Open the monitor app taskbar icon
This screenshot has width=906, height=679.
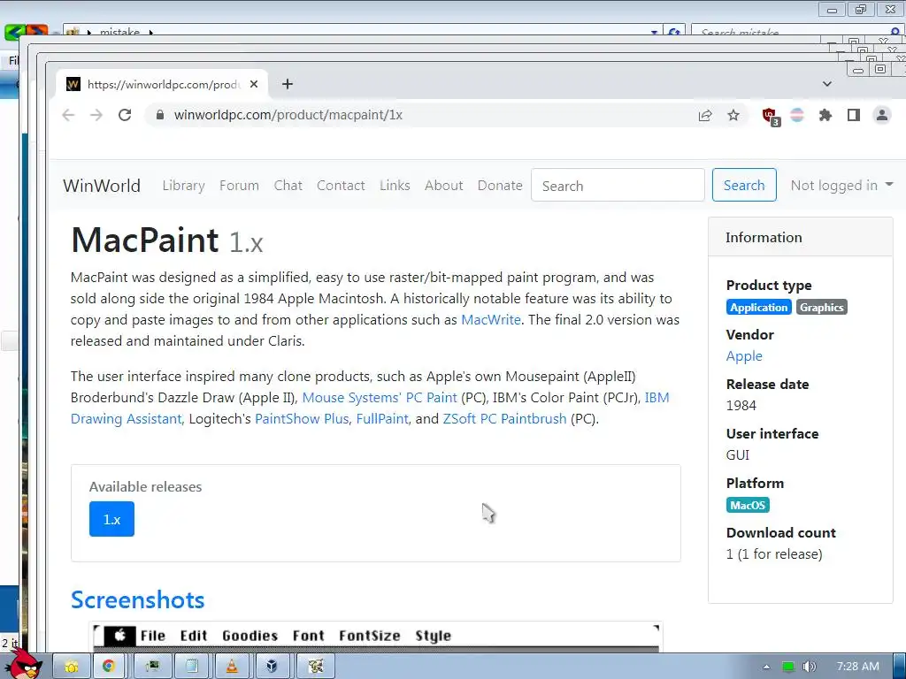[x=152, y=667]
